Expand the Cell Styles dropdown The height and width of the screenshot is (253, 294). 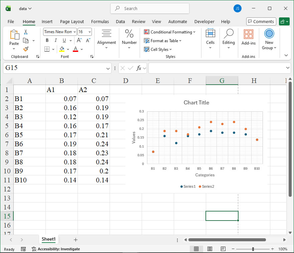(x=159, y=50)
